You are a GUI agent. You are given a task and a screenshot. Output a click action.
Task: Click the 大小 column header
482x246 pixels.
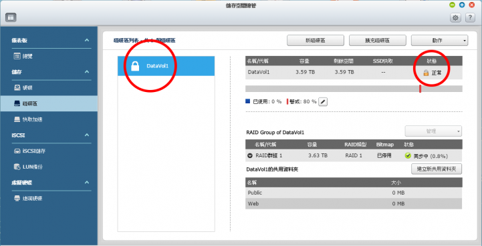pos(396,183)
